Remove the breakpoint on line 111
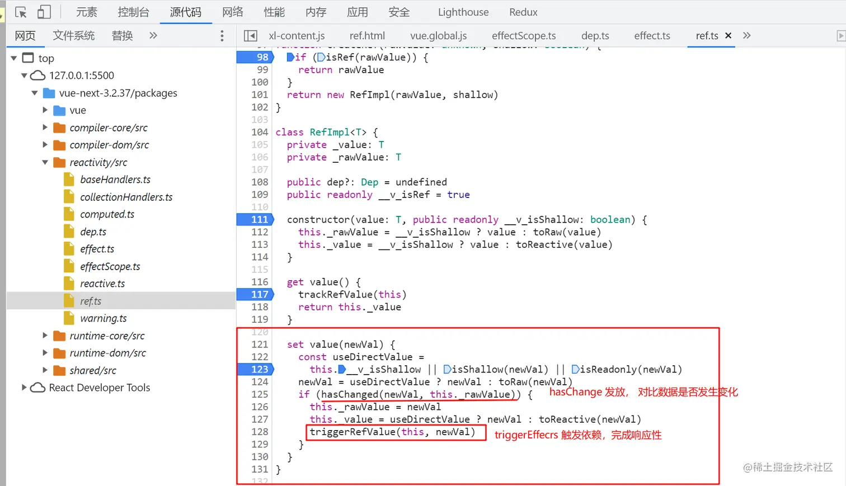This screenshot has height=486, width=846. 256,219
